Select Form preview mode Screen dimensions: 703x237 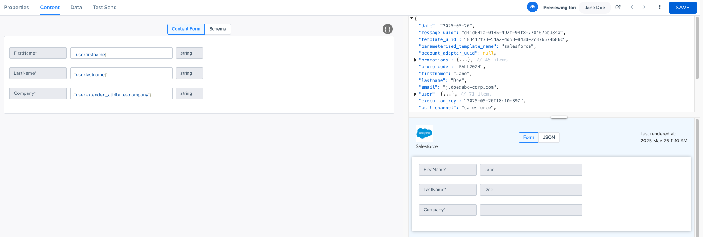[529, 137]
